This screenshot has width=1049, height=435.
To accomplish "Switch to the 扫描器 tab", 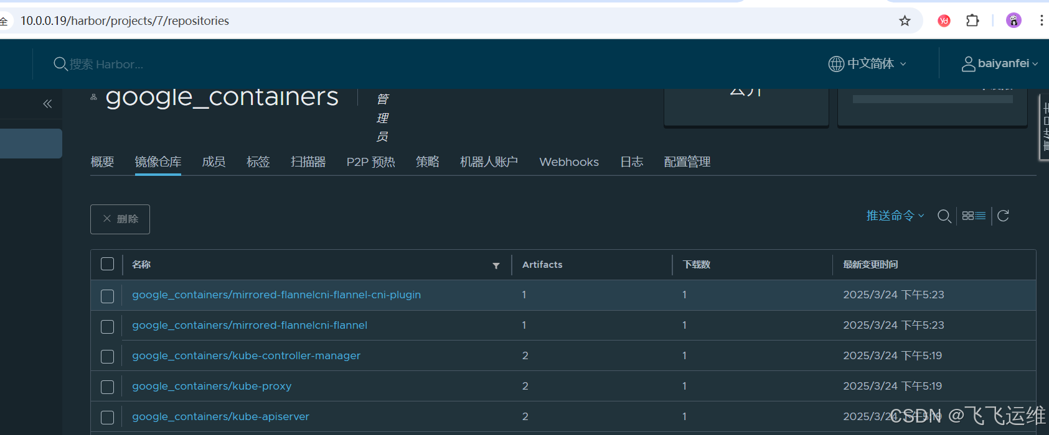I will point(308,162).
